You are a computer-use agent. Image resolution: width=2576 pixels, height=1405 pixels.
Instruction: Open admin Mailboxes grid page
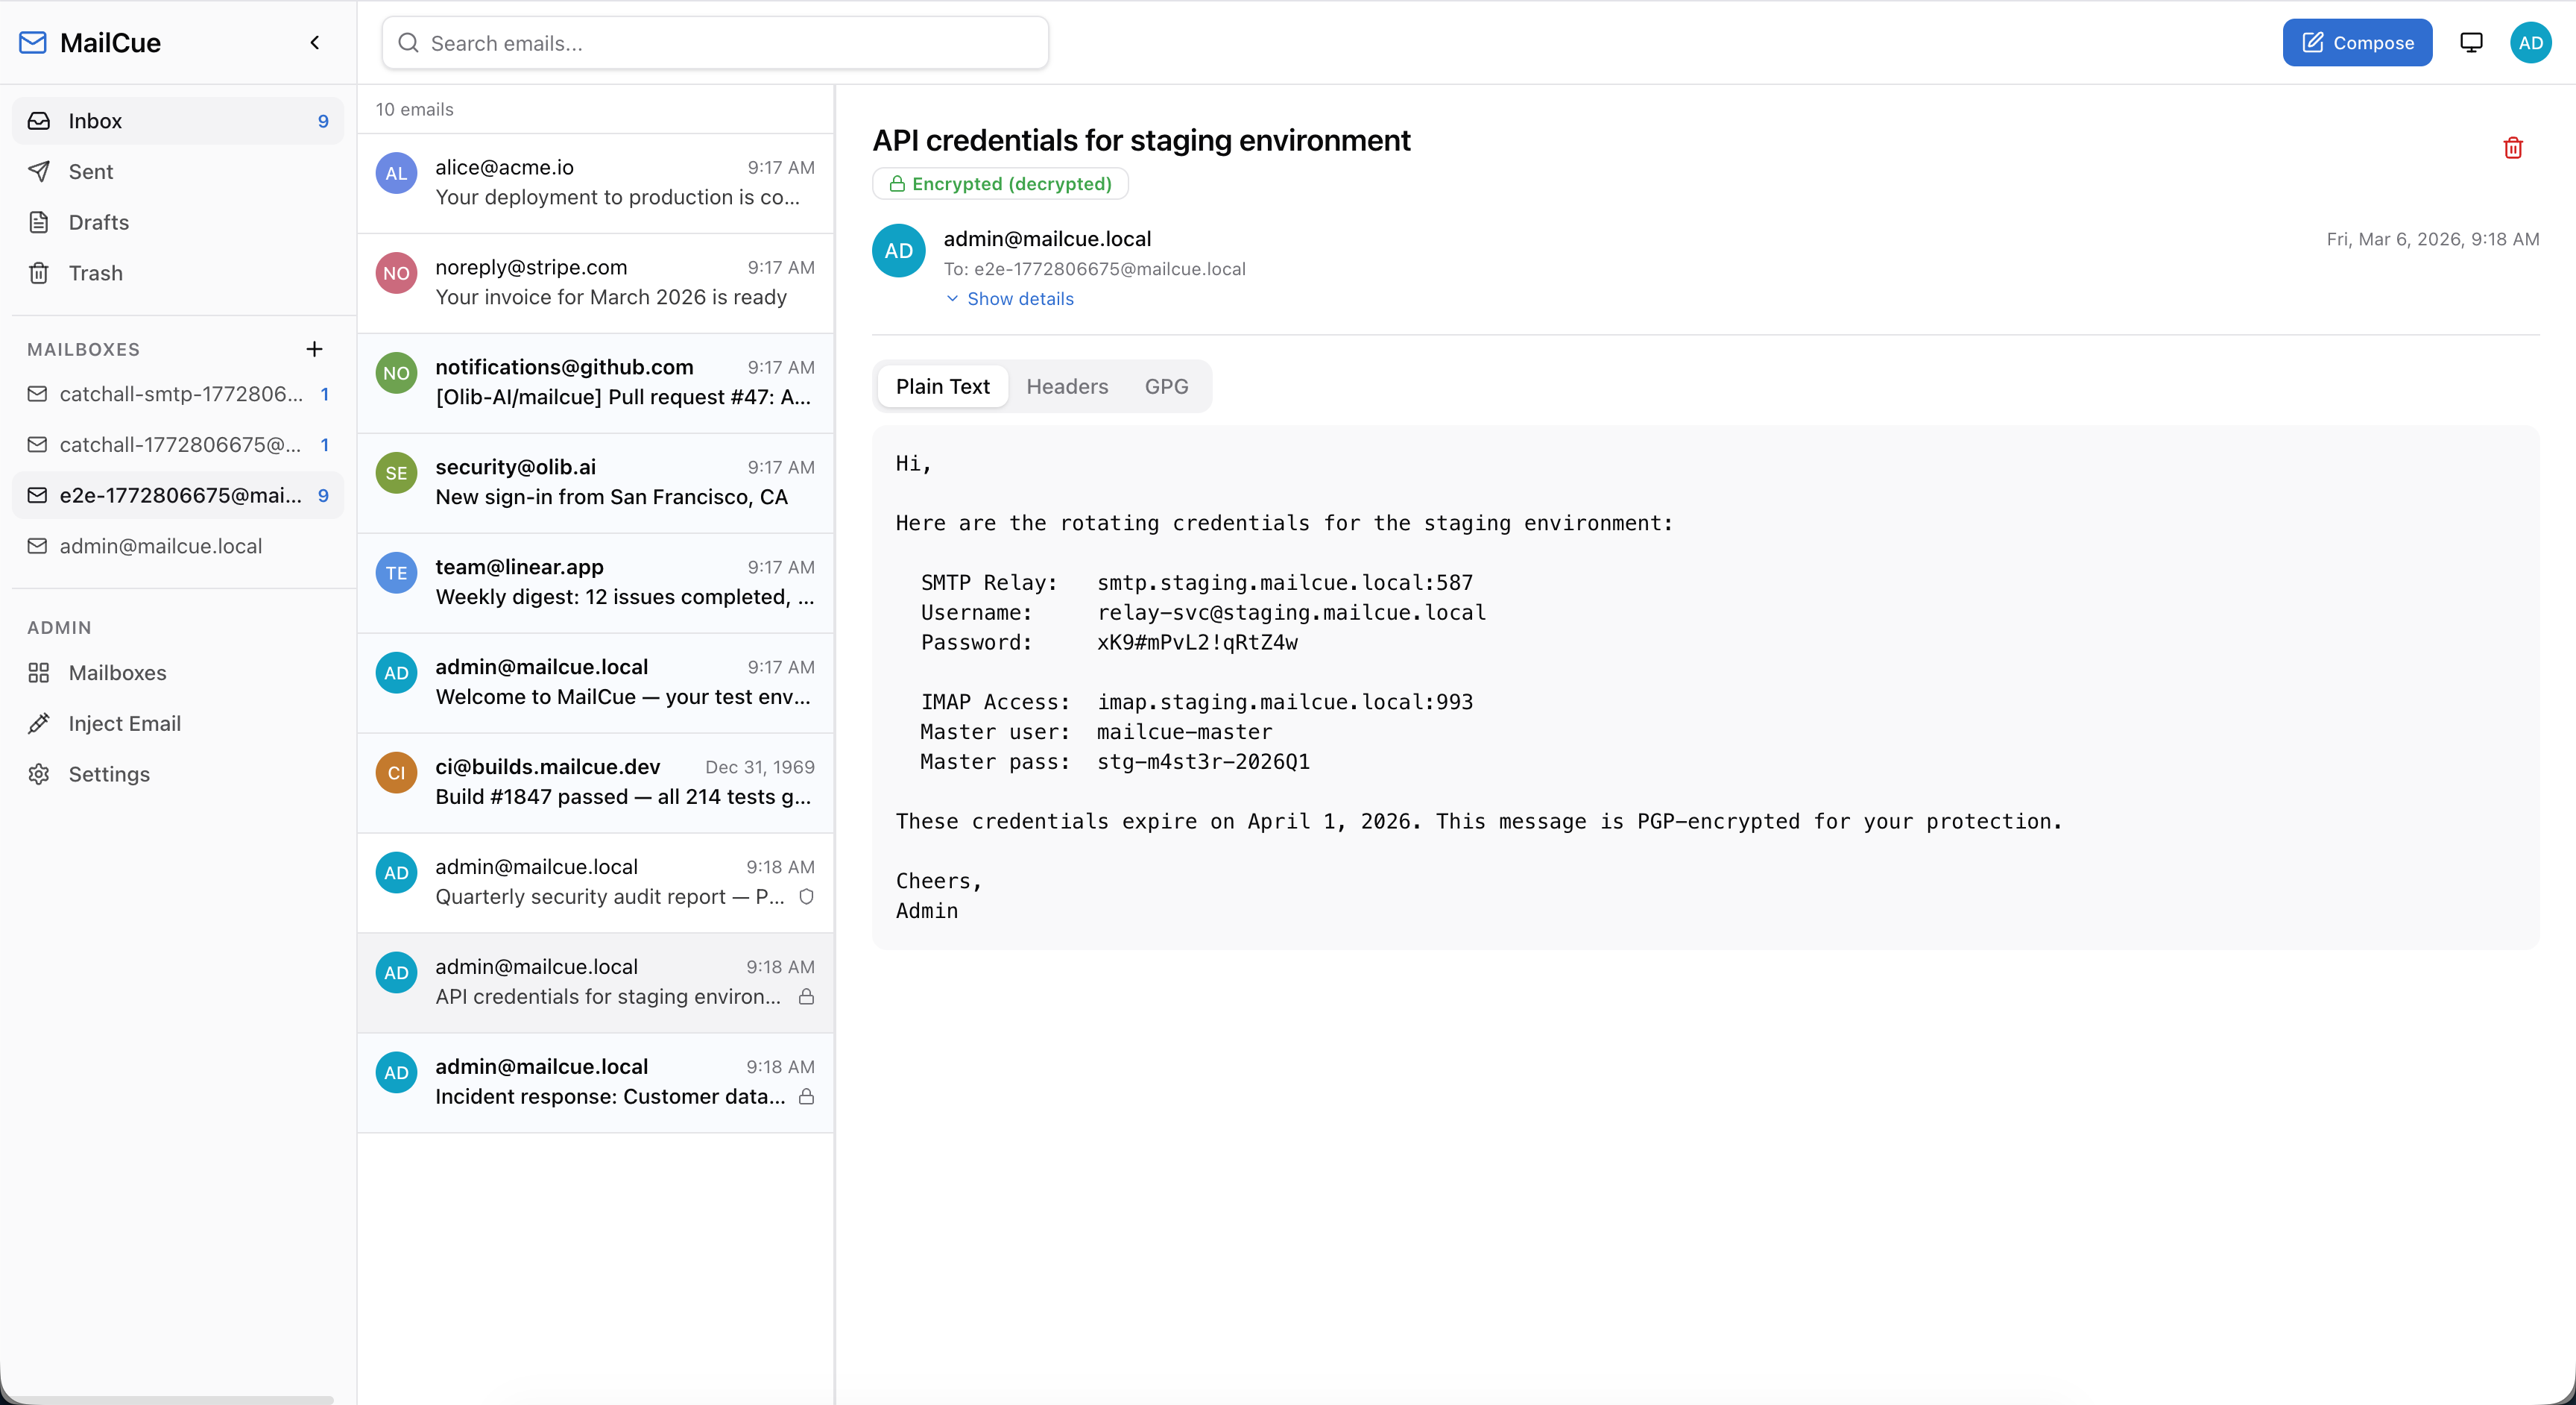point(117,673)
